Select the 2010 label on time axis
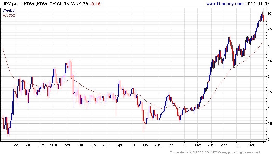The width and height of the screenshot is (279, 156). [x=54, y=145]
